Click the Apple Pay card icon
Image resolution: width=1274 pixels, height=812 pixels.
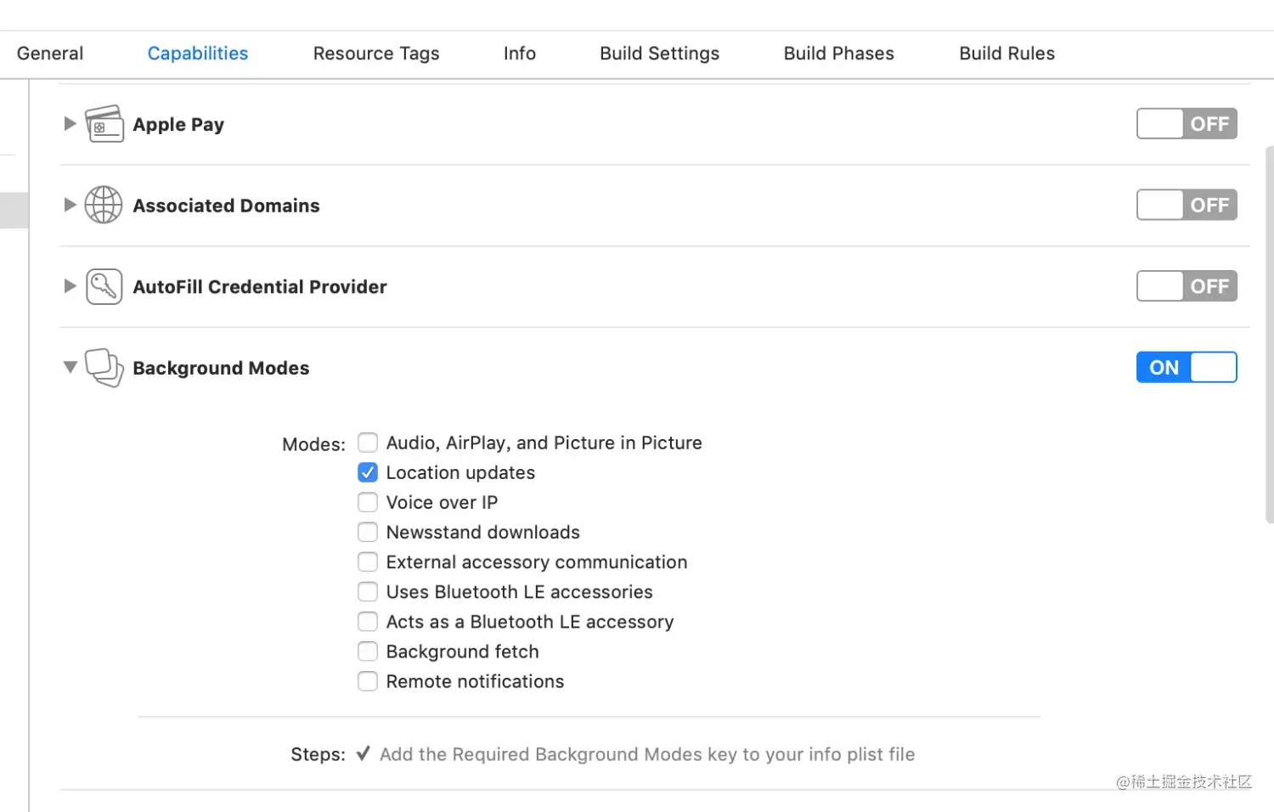coord(104,124)
